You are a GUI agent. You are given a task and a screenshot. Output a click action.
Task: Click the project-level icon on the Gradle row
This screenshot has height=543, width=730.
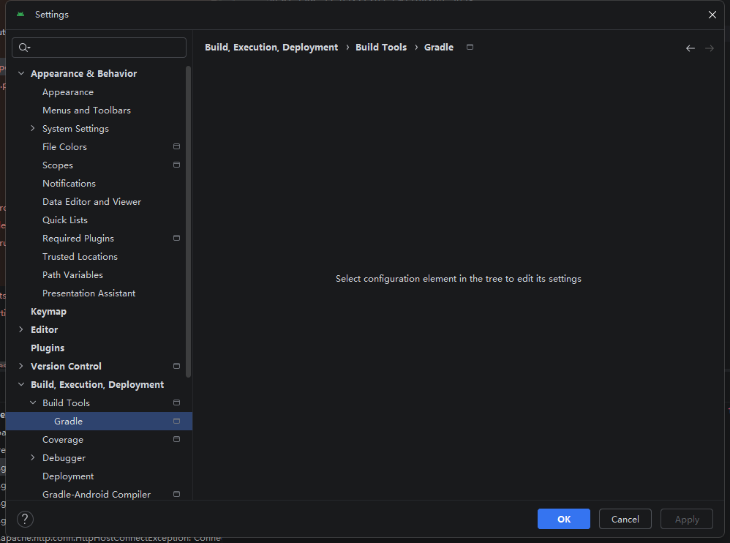click(176, 421)
